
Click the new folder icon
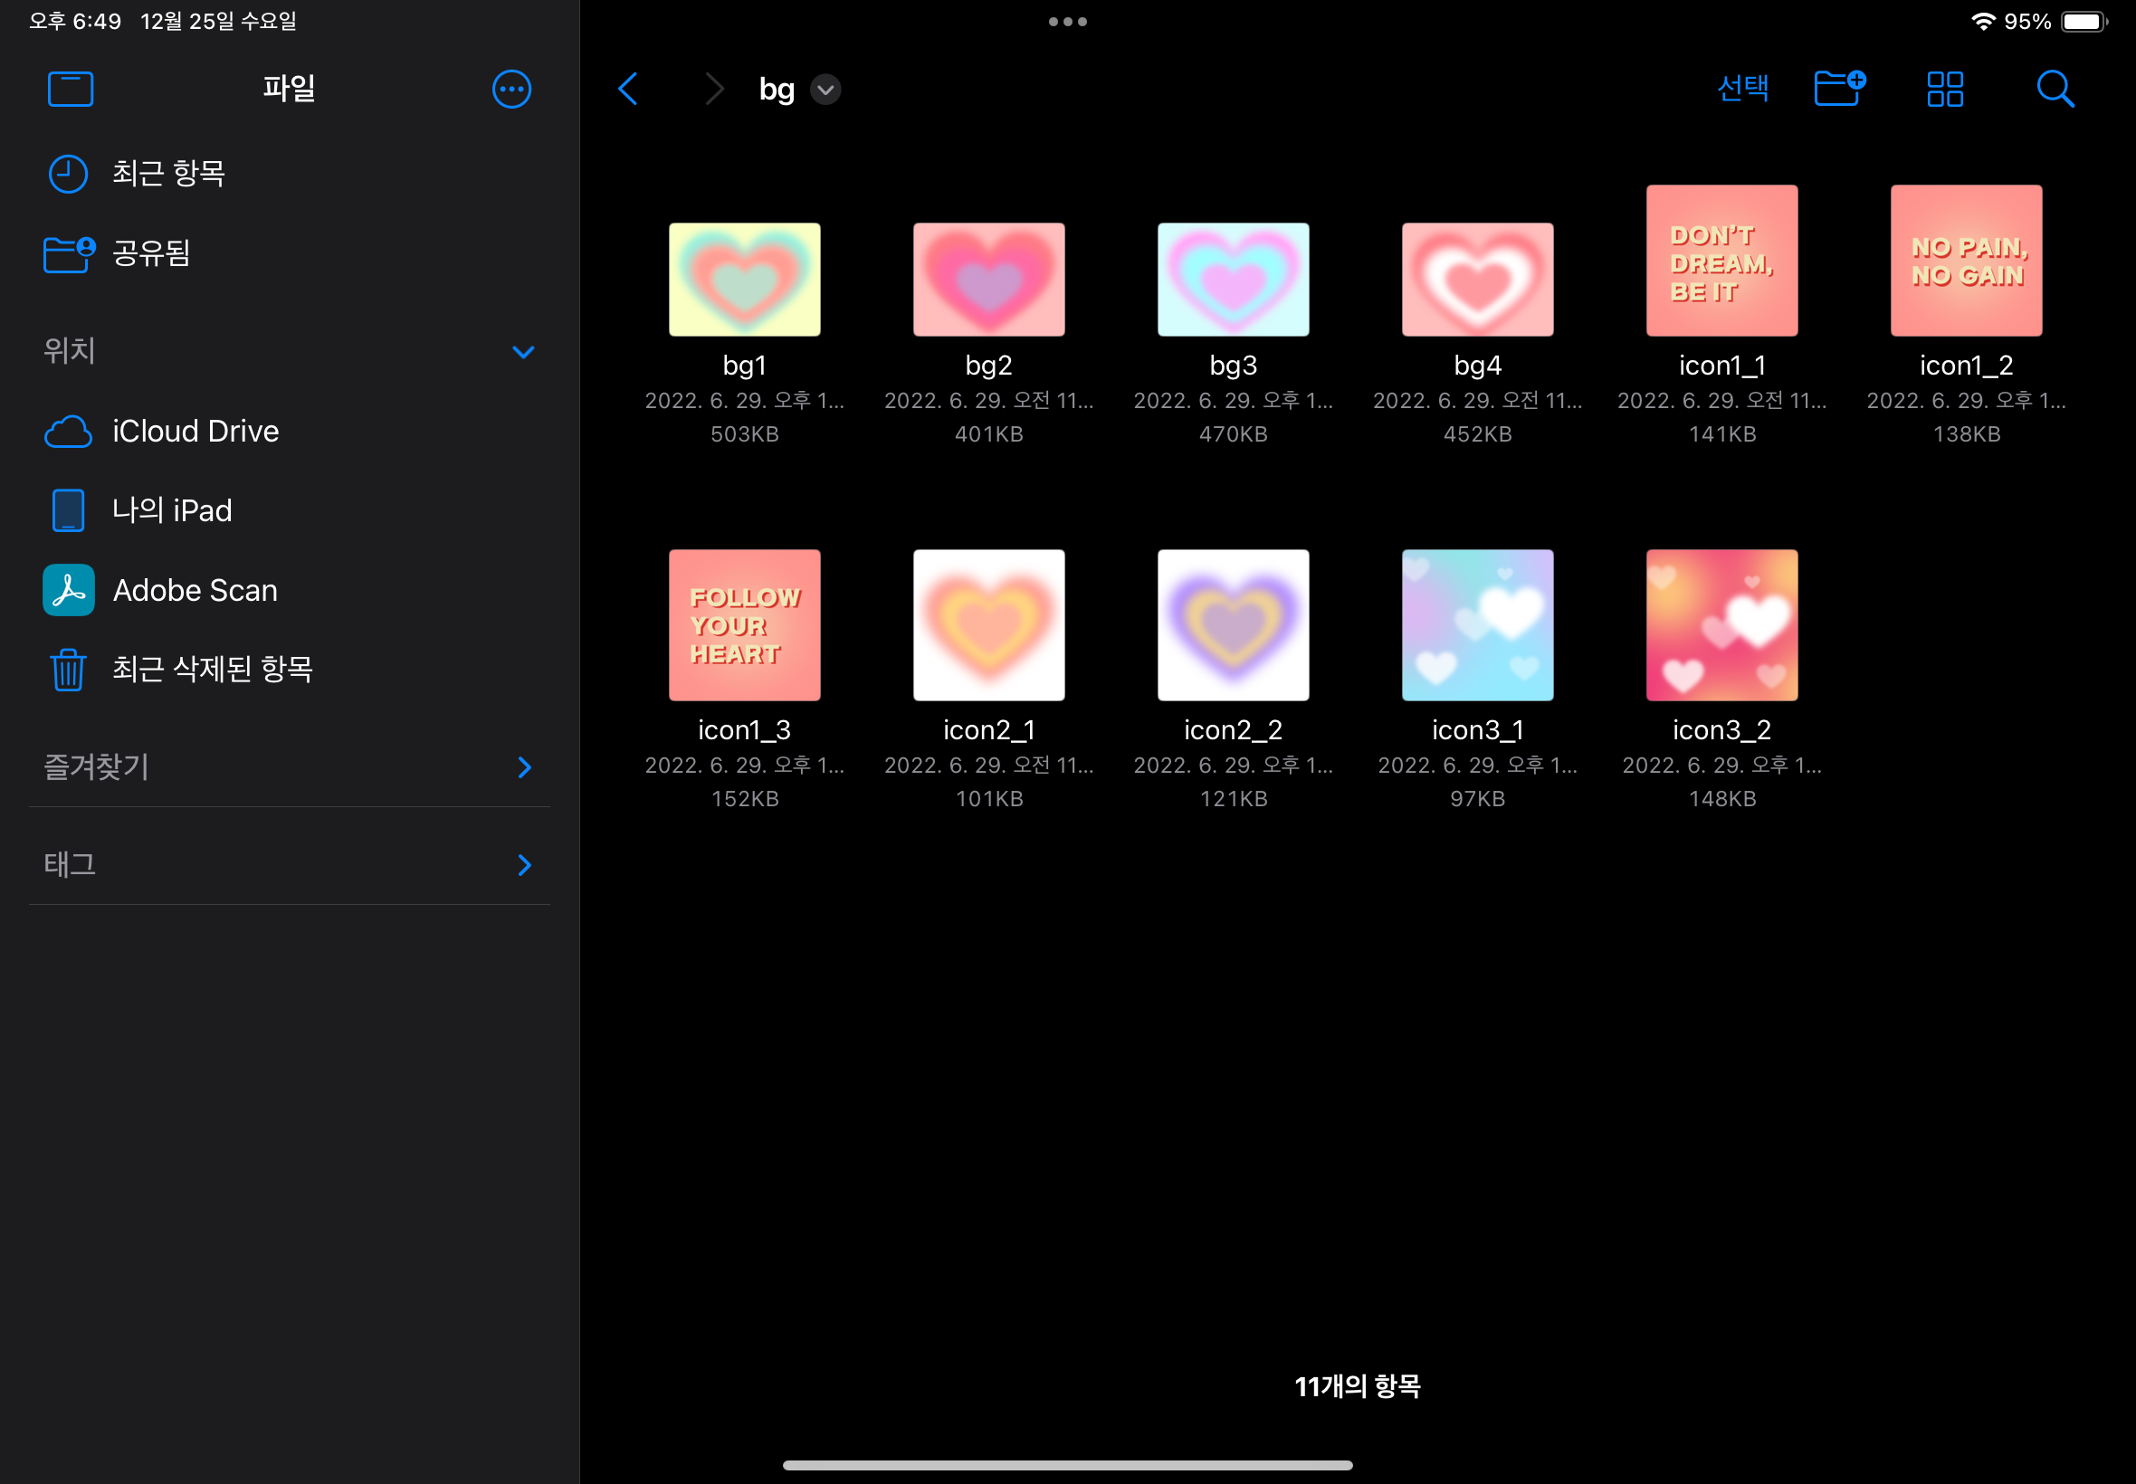click(1839, 90)
